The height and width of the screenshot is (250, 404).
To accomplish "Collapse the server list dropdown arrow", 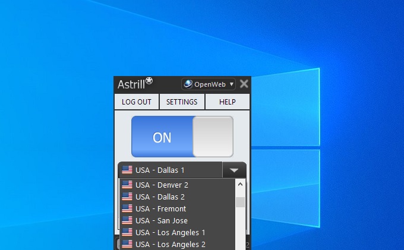I will 234,170.
